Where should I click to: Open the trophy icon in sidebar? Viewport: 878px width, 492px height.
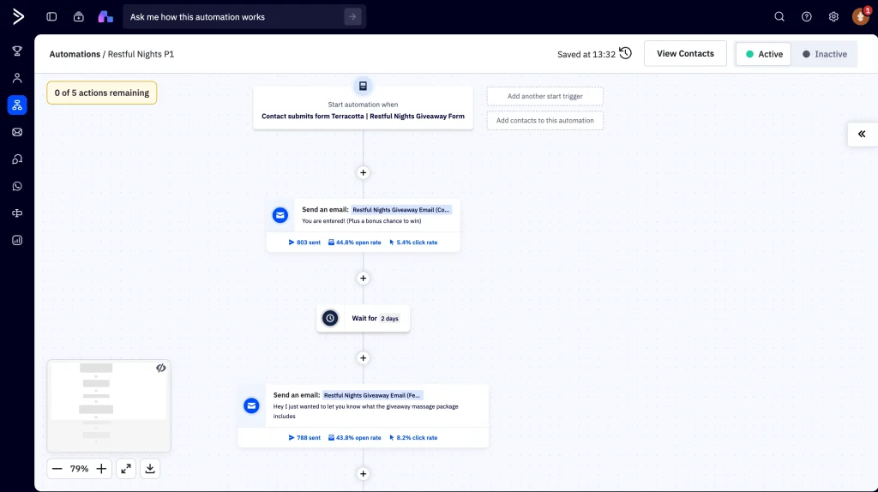pyautogui.click(x=17, y=51)
